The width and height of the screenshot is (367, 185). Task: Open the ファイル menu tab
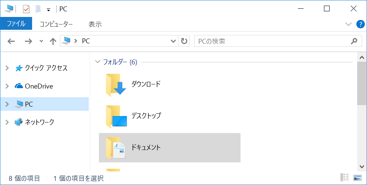click(x=16, y=24)
